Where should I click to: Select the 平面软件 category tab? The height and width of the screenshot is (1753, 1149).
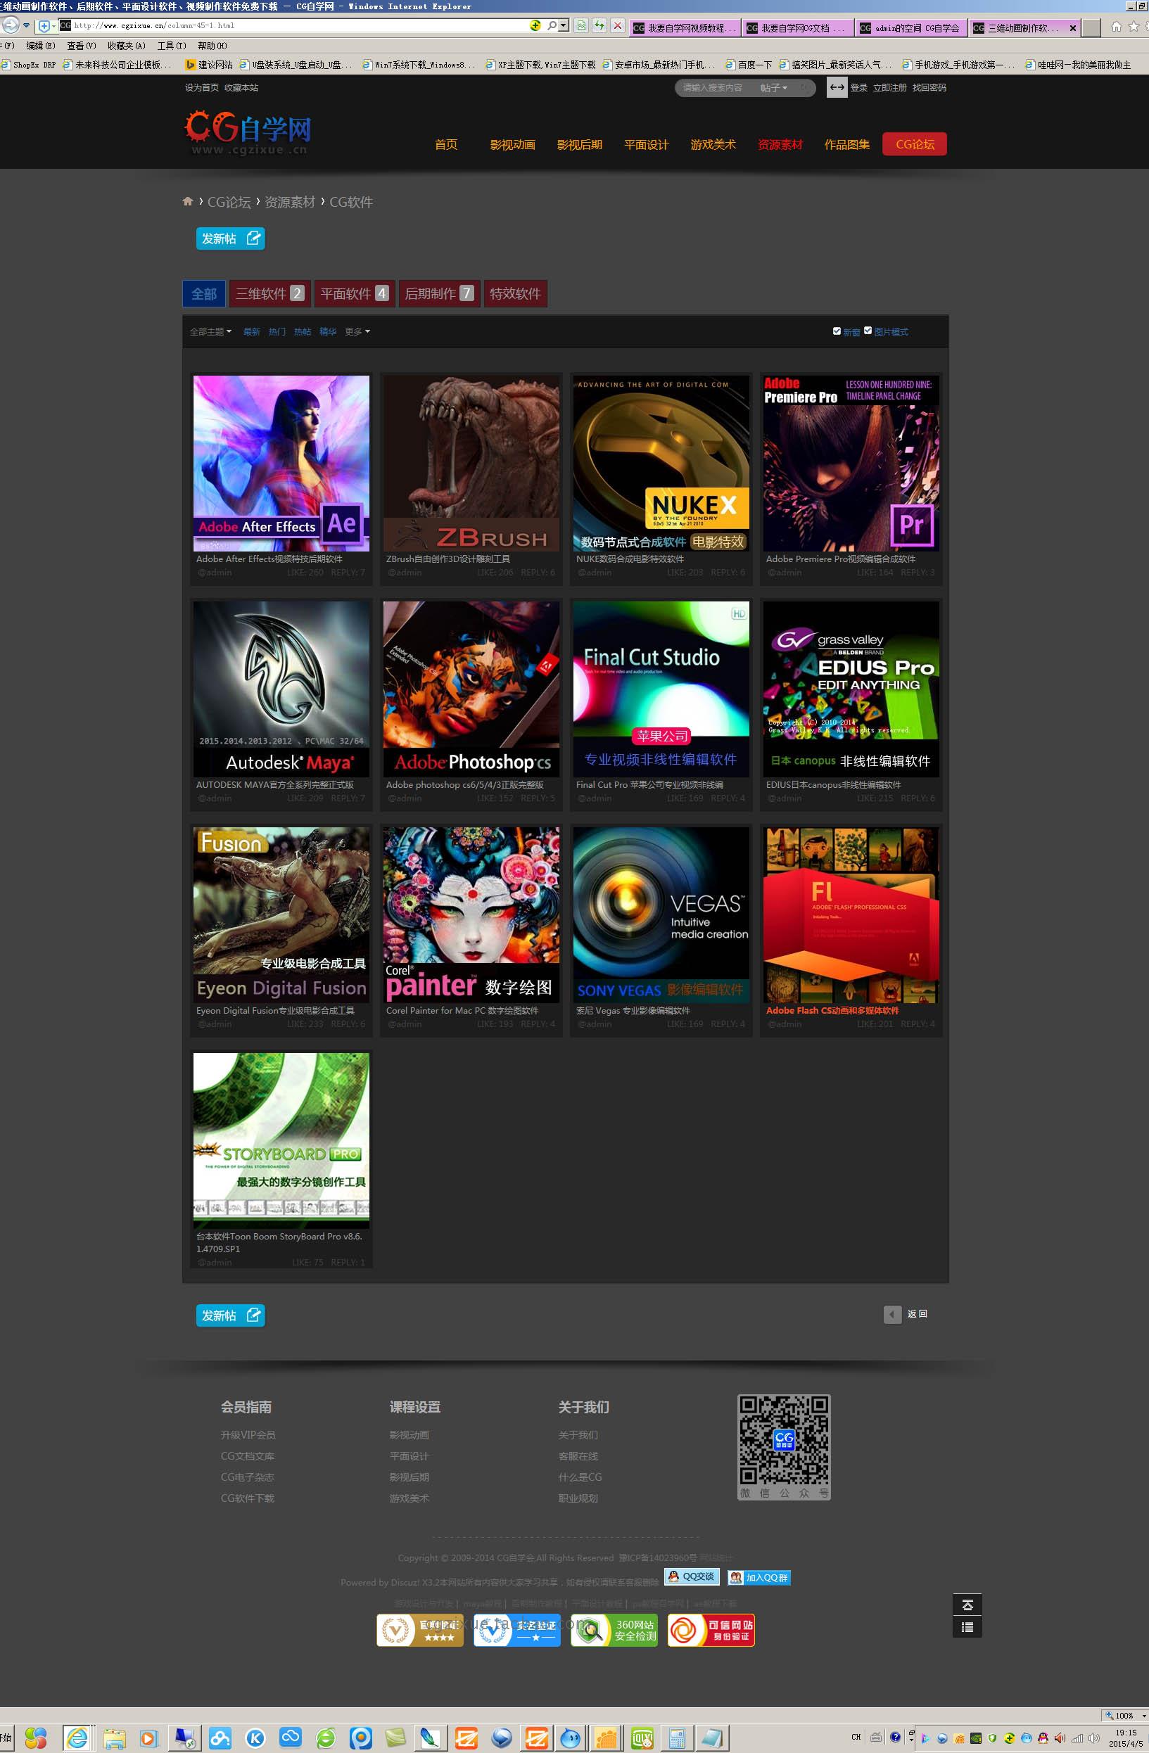coord(355,294)
